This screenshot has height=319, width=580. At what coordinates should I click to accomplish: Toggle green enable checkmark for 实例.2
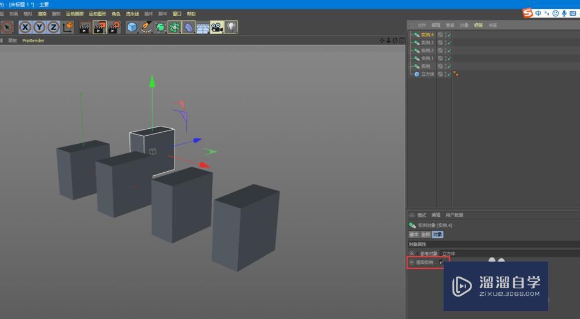pyautogui.click(x=449, y=50)
